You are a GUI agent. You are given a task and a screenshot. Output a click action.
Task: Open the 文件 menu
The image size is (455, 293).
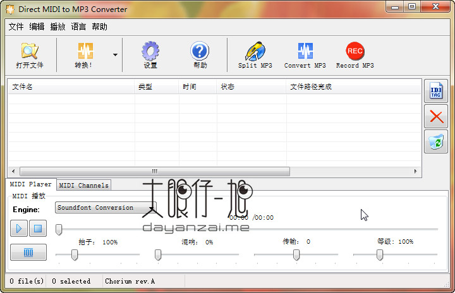[x=16, y=27]
